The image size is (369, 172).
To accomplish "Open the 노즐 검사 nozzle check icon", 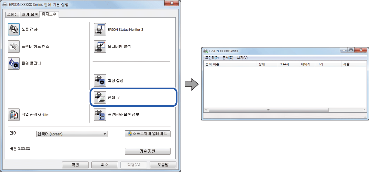I will 14,29.
